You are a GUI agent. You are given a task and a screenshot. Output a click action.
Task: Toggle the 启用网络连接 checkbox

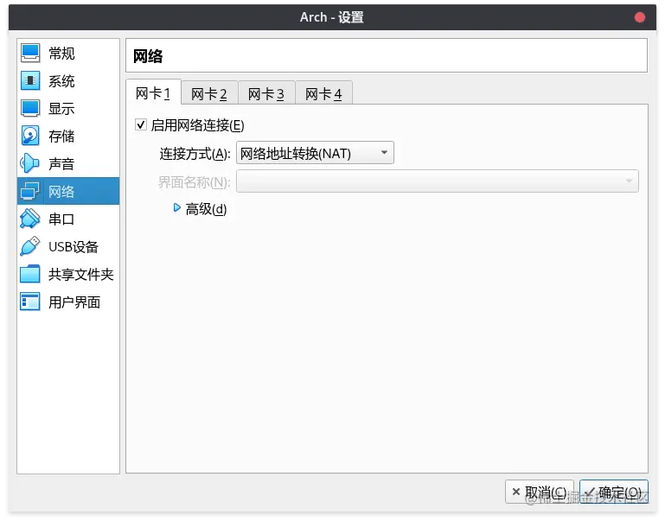click(141, 124)
